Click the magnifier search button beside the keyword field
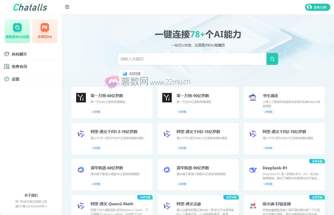Screen dimensions: 334x215 pyautogui.click(x=272, y=59)
